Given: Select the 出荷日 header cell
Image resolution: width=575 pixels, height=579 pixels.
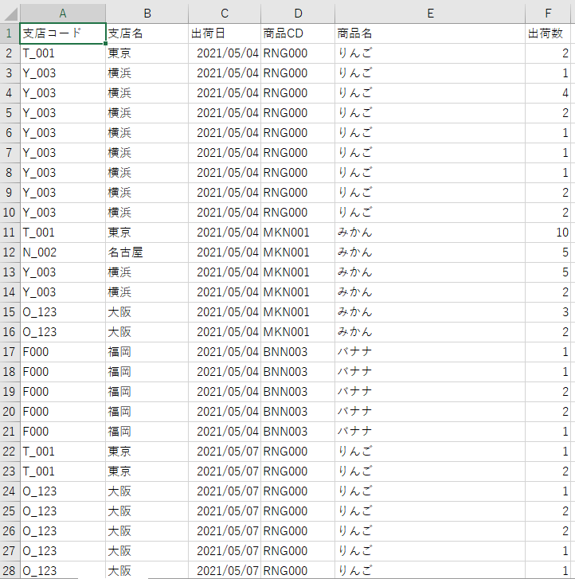Looking at the screenshot, I should 225,33.
